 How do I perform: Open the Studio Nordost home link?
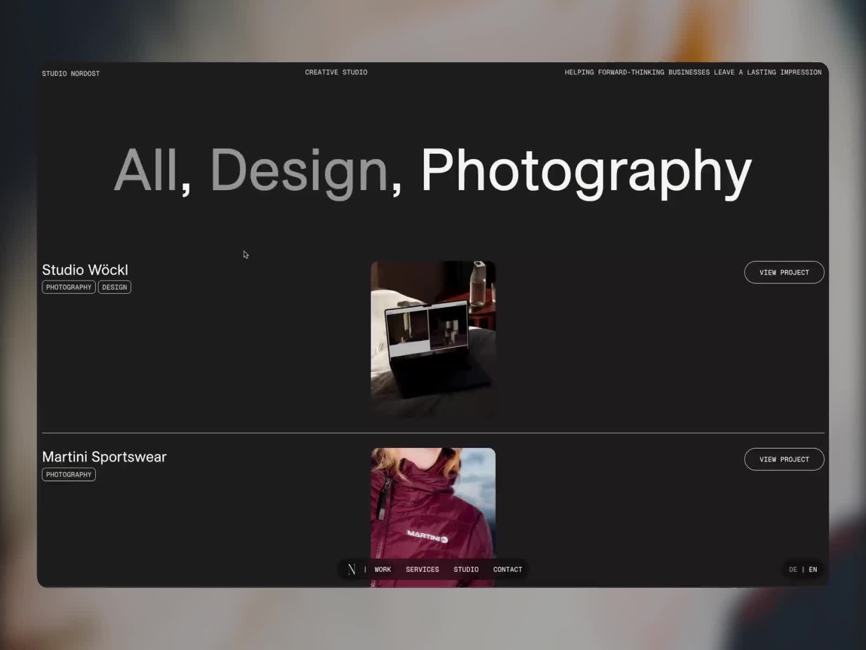coord(71,74)
